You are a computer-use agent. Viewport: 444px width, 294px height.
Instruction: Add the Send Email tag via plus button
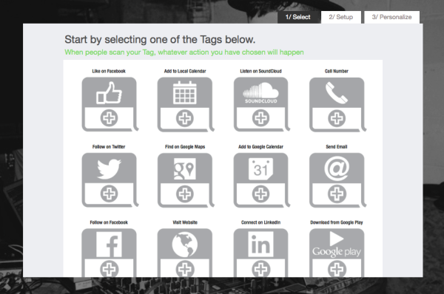[337, 194]
